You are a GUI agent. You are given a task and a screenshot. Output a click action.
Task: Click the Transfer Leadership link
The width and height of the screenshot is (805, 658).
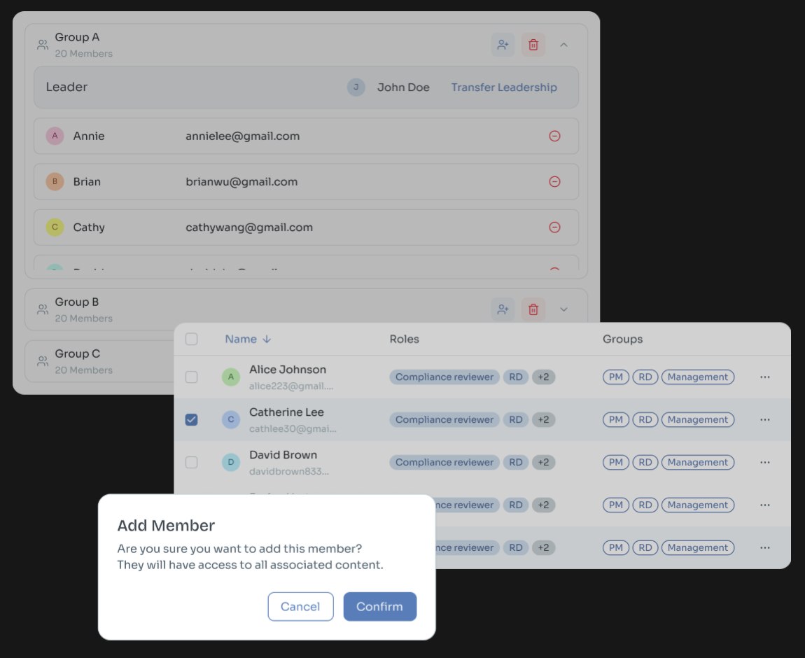click(503, 87)
